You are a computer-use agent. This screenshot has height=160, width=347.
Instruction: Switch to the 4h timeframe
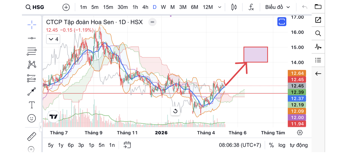[145, 7]
